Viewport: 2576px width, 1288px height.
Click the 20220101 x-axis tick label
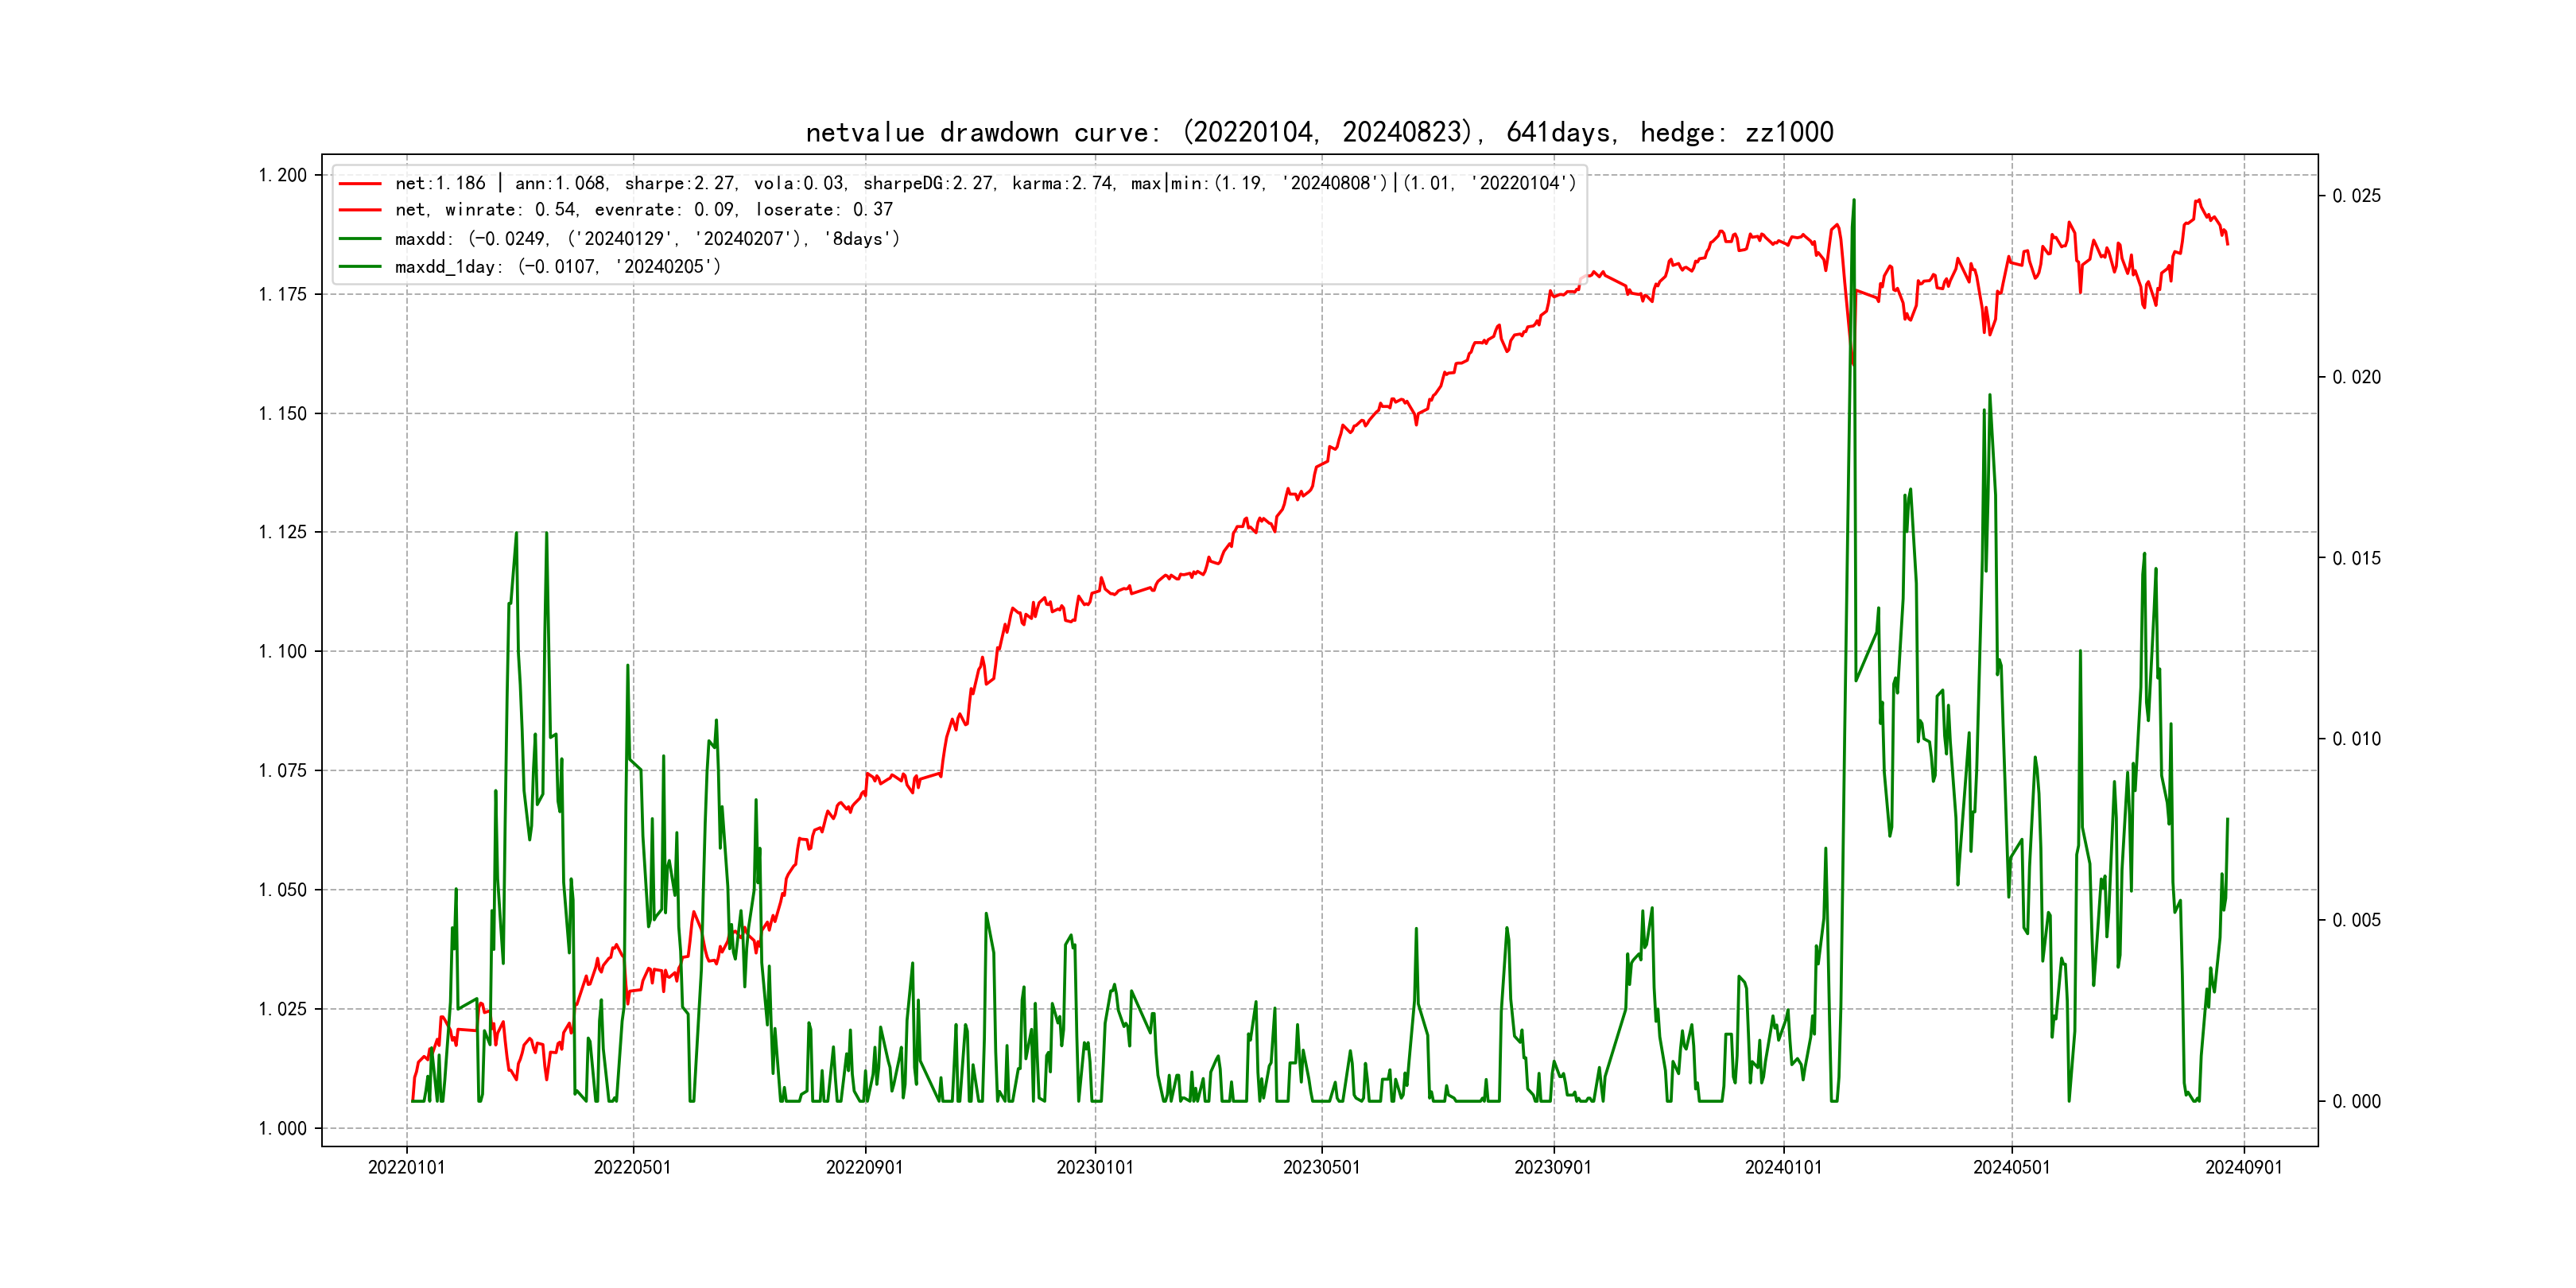click(x=406, y=1167)
